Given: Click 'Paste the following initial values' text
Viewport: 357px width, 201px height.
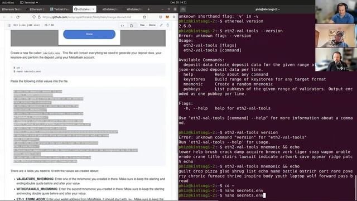Looking at the screenshot, I should click(x=39, y=81).
